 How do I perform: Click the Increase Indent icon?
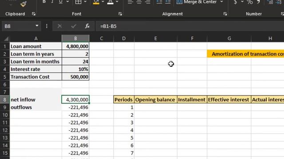click(168, 2)
